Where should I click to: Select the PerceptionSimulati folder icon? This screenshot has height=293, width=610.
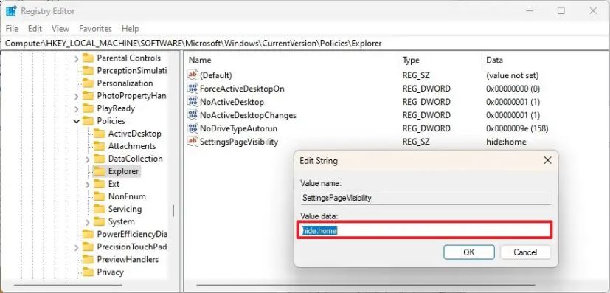tap(89, 71)
